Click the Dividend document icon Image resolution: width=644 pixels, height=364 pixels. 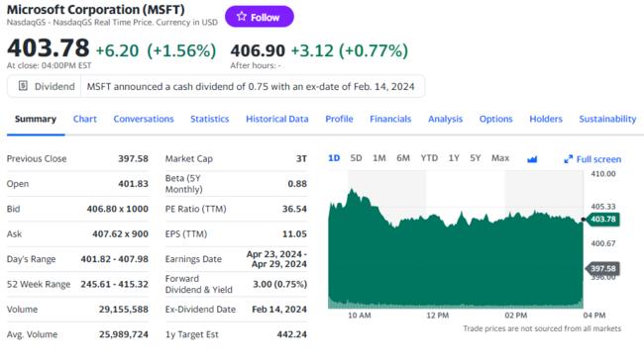pyautogui.click(x=23, y=86)
